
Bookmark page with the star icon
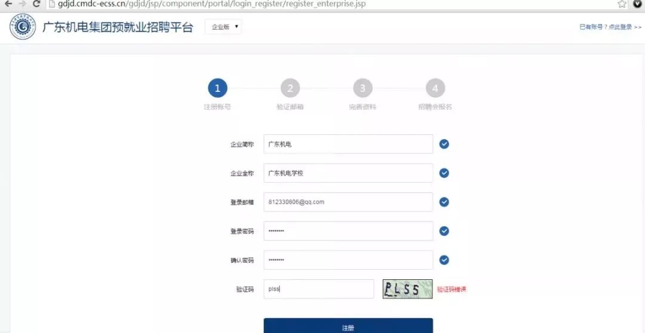[x=622, y=4]
